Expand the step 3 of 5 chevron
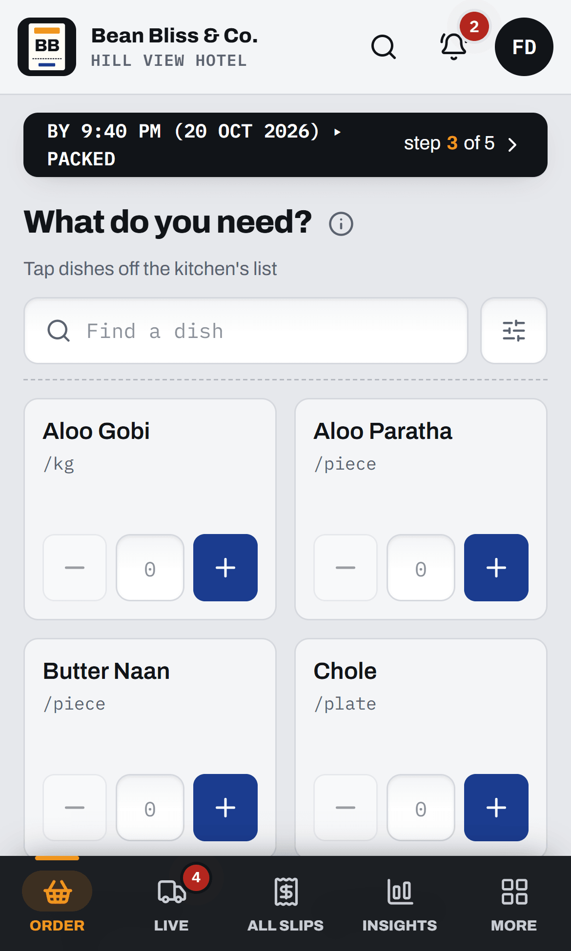571x951 pixels. (x=512, y=145)
